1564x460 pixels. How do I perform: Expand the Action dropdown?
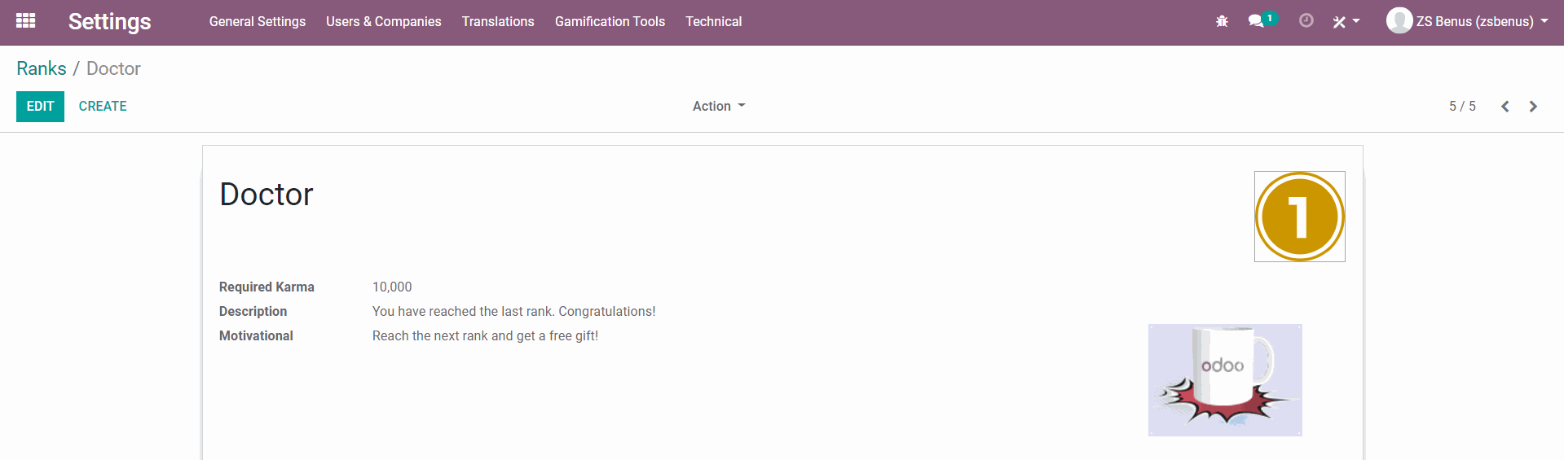point(718,106)
